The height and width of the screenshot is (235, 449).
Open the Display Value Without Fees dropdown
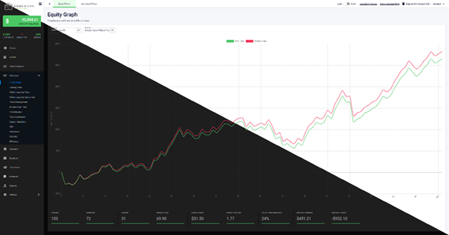99,30
